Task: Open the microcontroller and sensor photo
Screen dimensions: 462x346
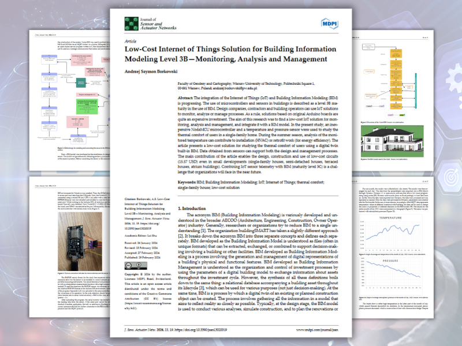Action: coord(80,242)
